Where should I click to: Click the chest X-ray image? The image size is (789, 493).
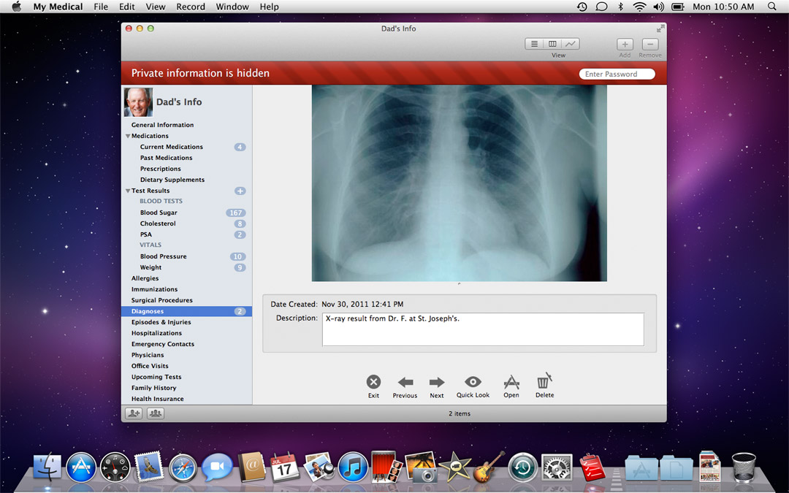[459, 183]
